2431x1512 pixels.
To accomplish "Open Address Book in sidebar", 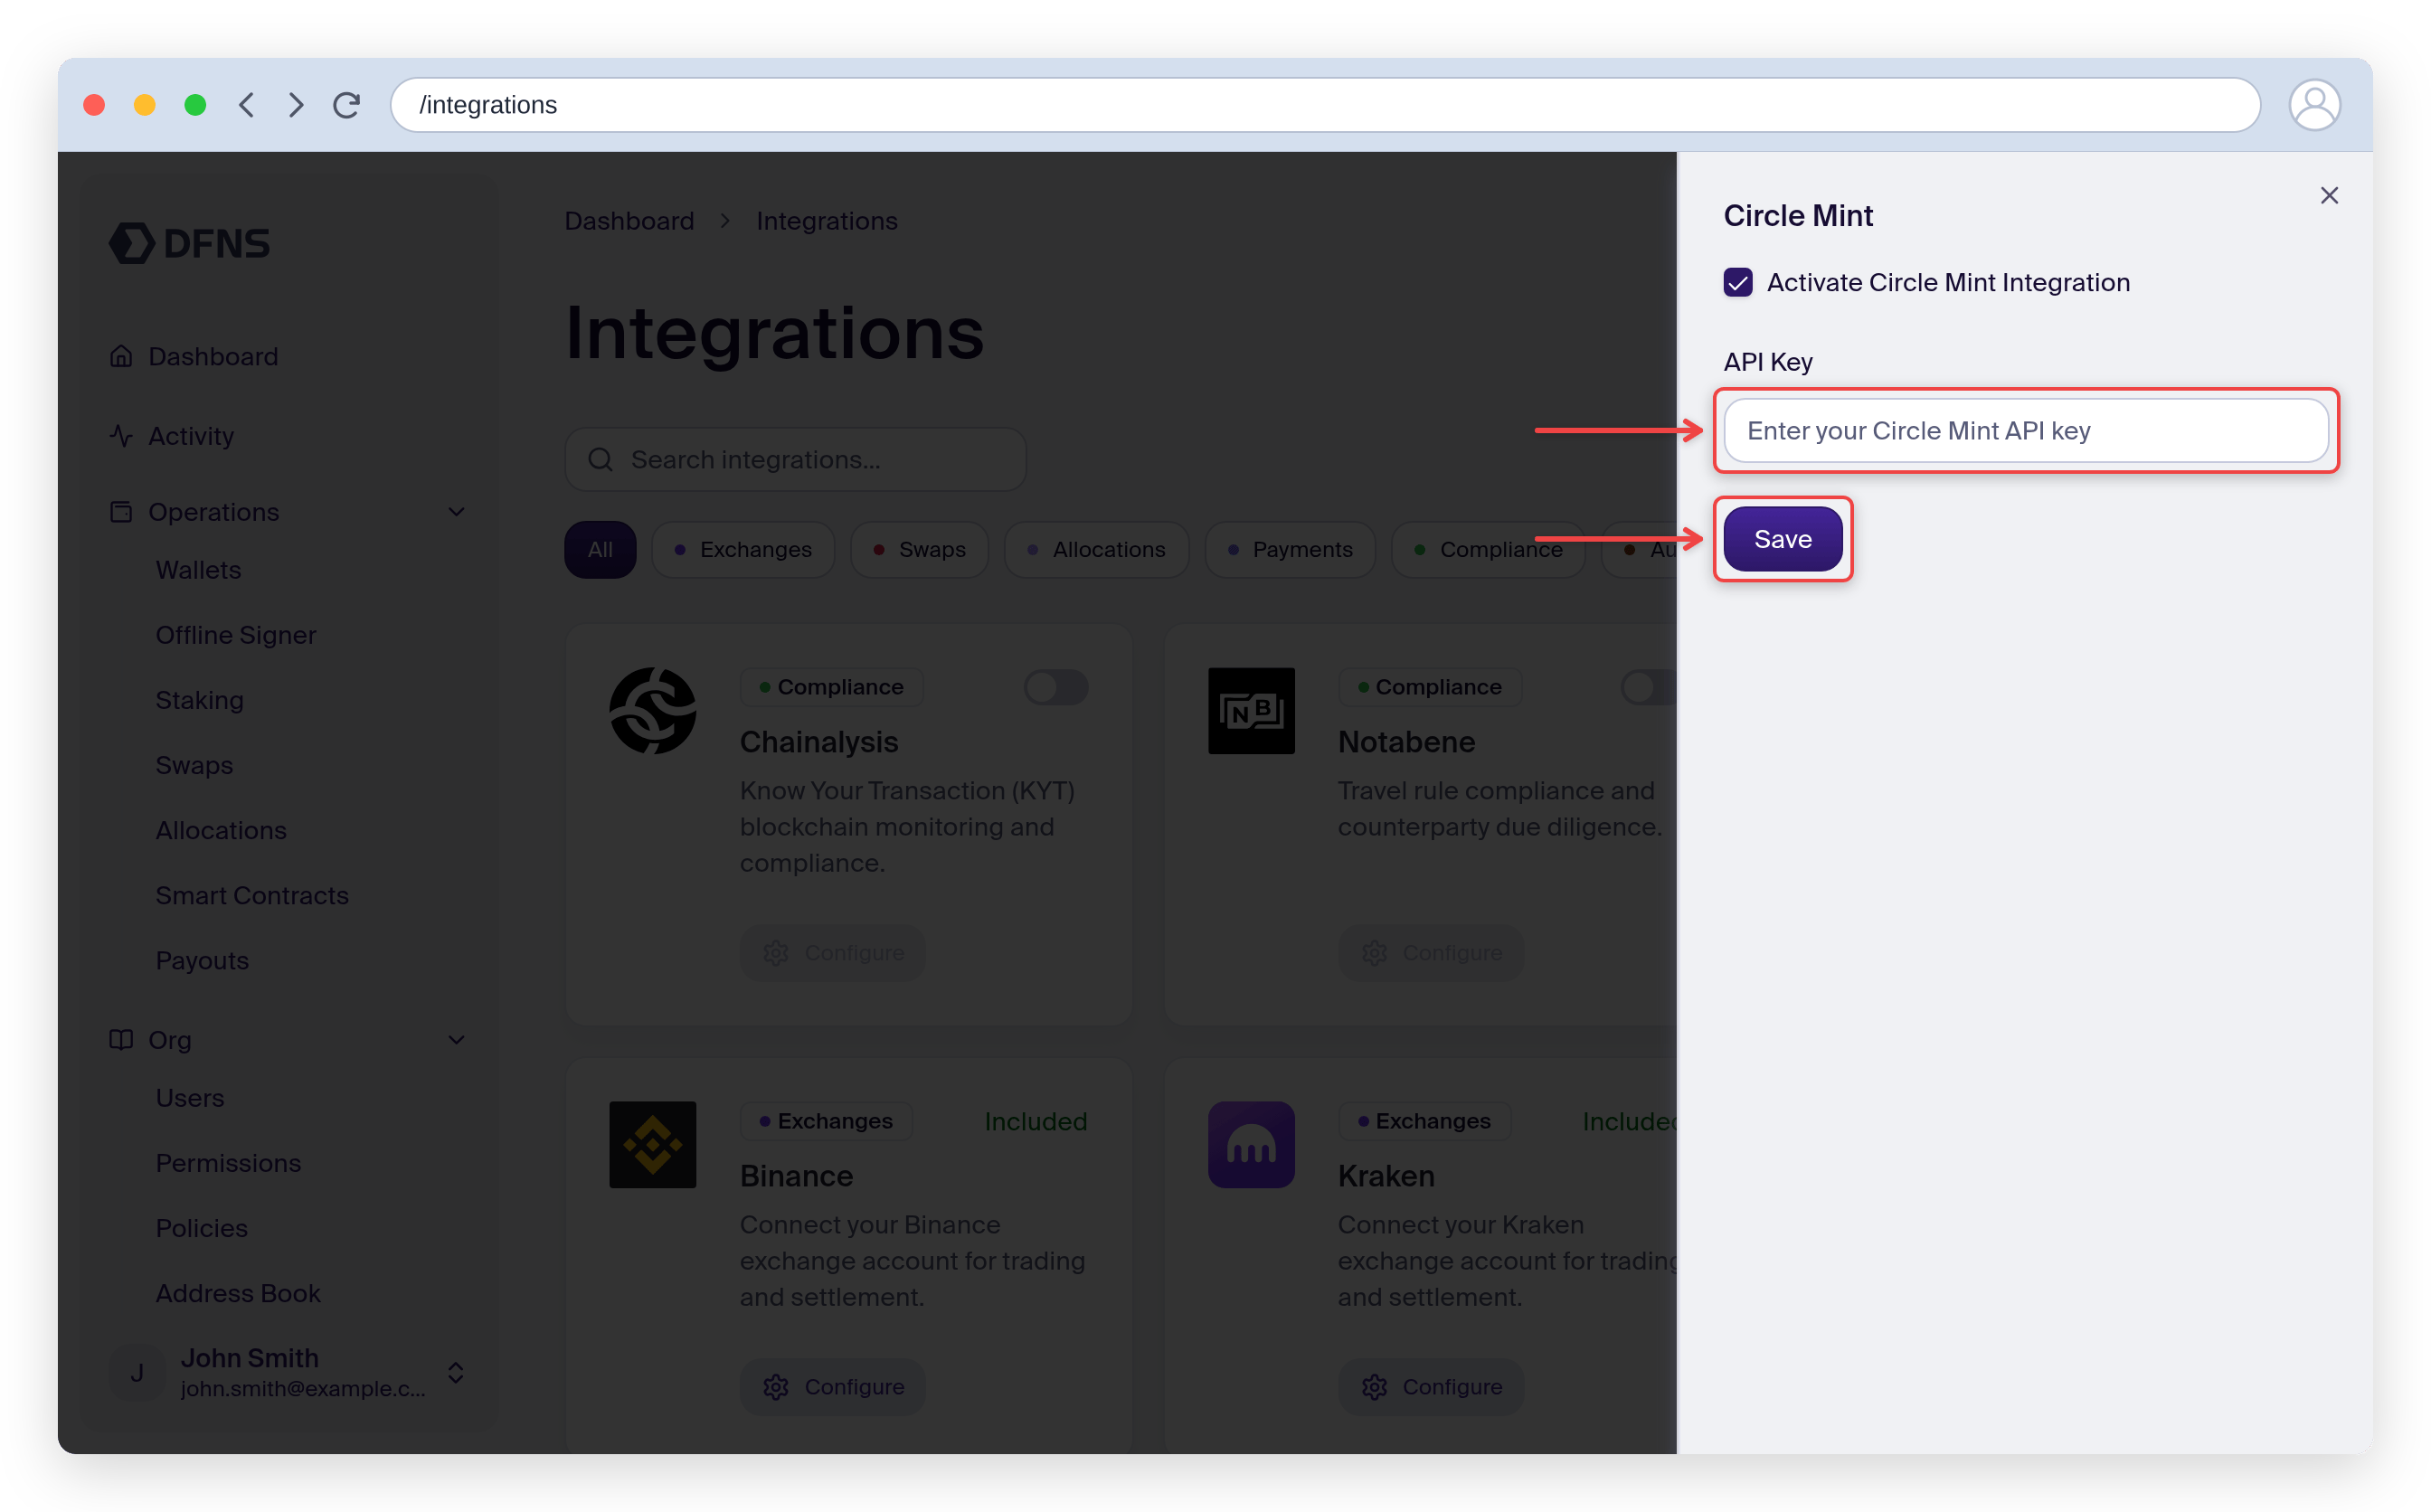I will tap(238, 1293).
